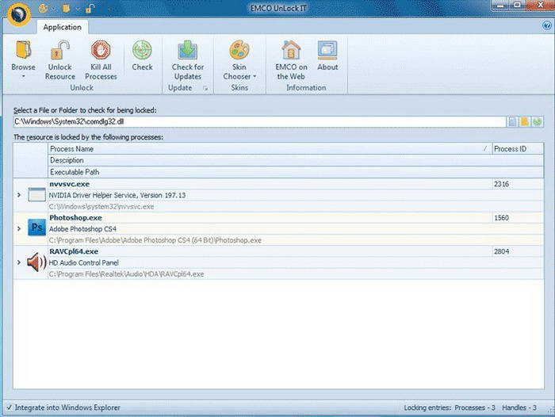This screenshot has height=417, width=555.
Task: Click the Kill All Processes stop icon
Action: [101, 50]
